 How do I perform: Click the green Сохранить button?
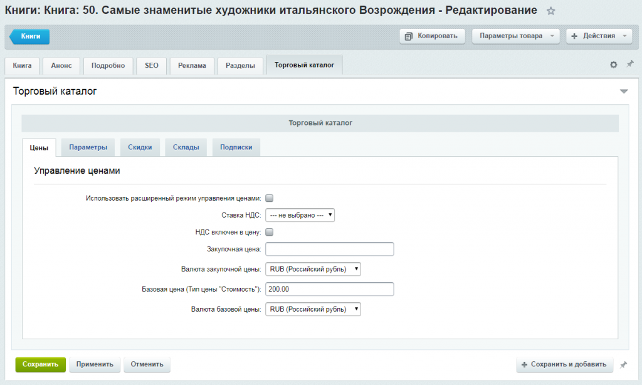click(x=41, y=364)
